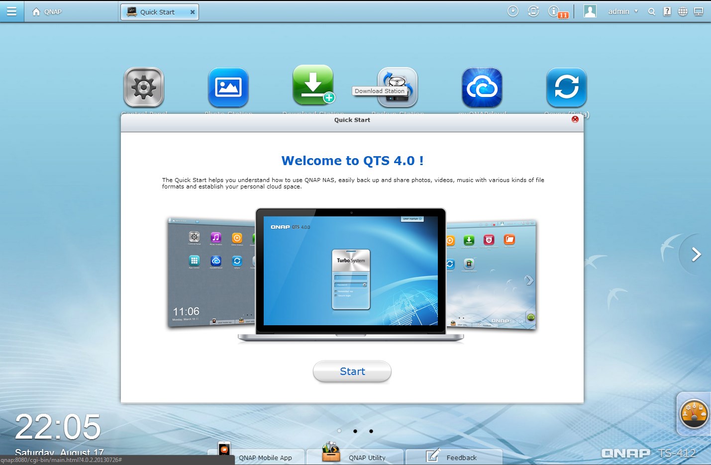Open the resource monitor dashboard gauge
The image size is (711, 465).
(x=694, y=414)
